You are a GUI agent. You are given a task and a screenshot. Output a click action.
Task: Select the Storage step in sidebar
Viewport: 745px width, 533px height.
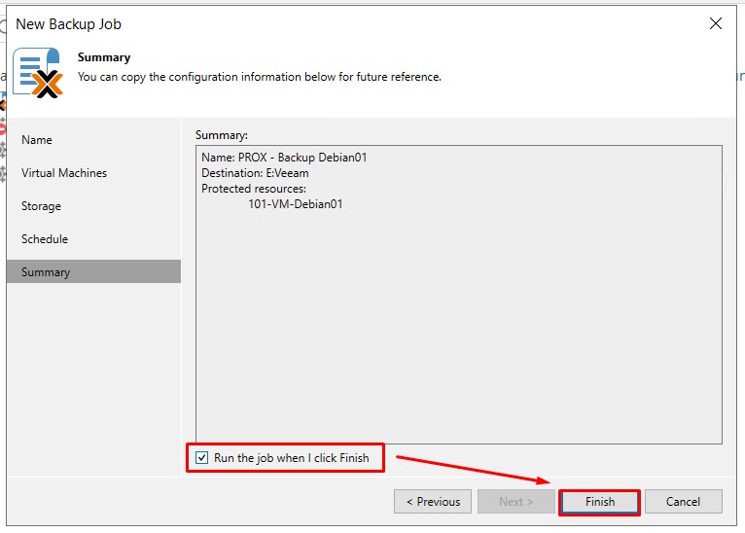click(x=41, y=206)
